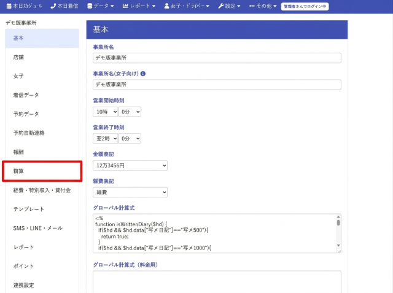Open SMS・LINE・メール sidebar item
This screenshot has width=393, height=293.
pyautogui.click(x=42, y=228)
